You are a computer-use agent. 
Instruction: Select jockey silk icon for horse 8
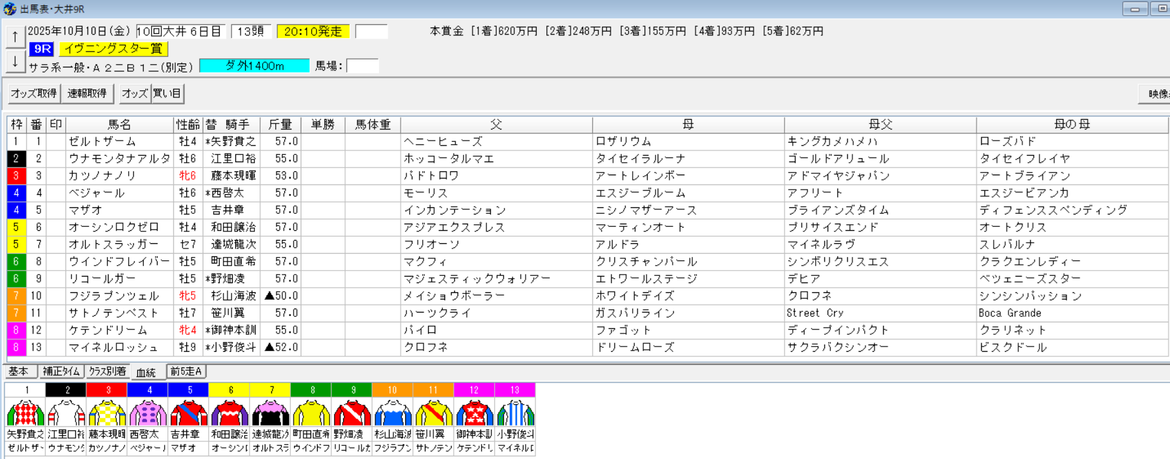point(311,413)
